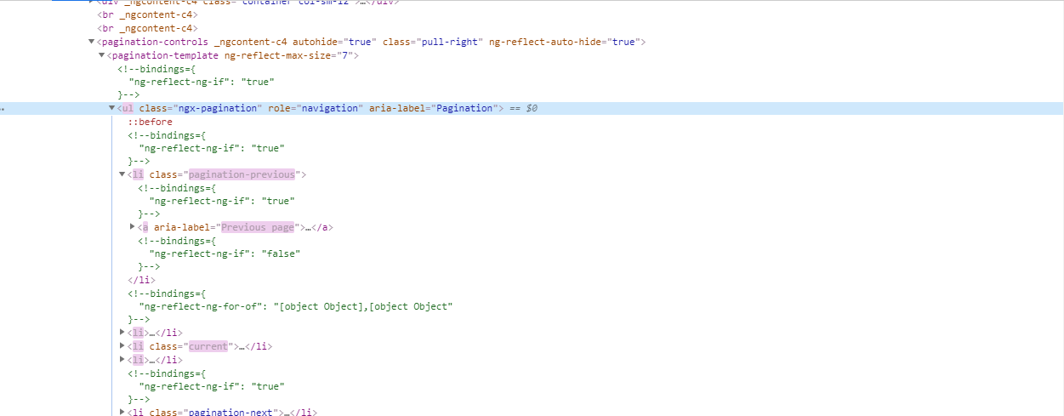
Task: Click the == $0 marker
Action: 523,108
